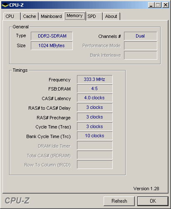Click the Refresh button
This screenshot has height=209, width=171.
point(119,201)
